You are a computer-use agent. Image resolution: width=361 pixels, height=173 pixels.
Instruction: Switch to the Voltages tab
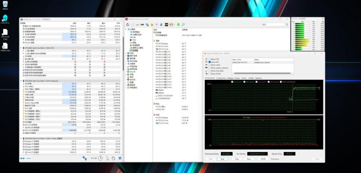tap(230, 78)
